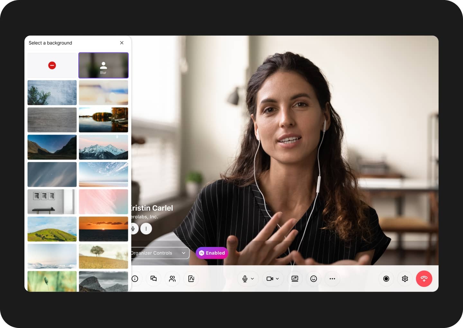Choose the orange sunset over sea background

tap(104, 229)
